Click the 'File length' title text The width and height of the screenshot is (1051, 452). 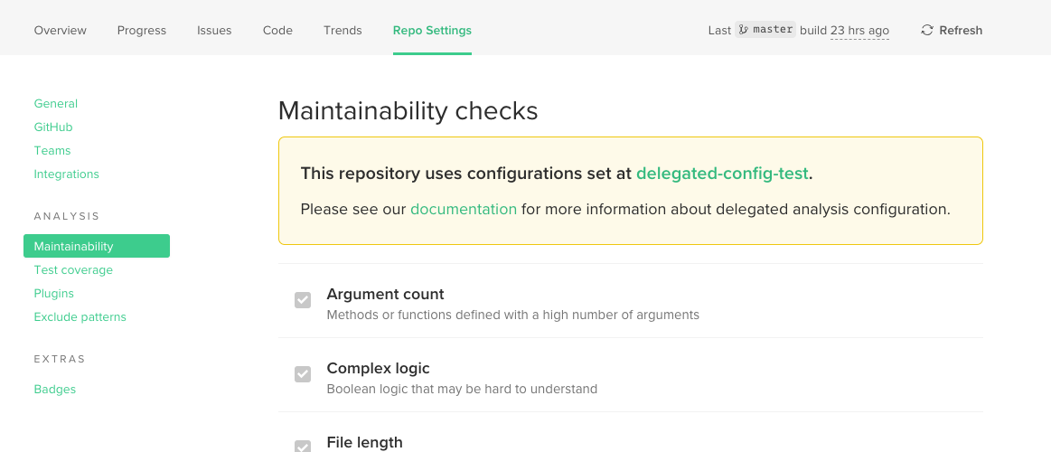[364, 443]
